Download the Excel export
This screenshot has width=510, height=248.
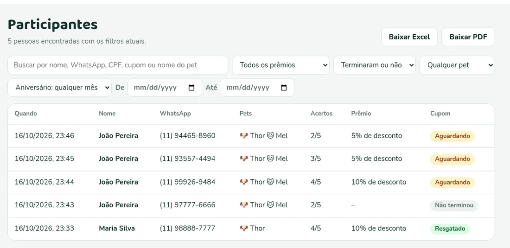pyautogui.click(x=409, y=37)
